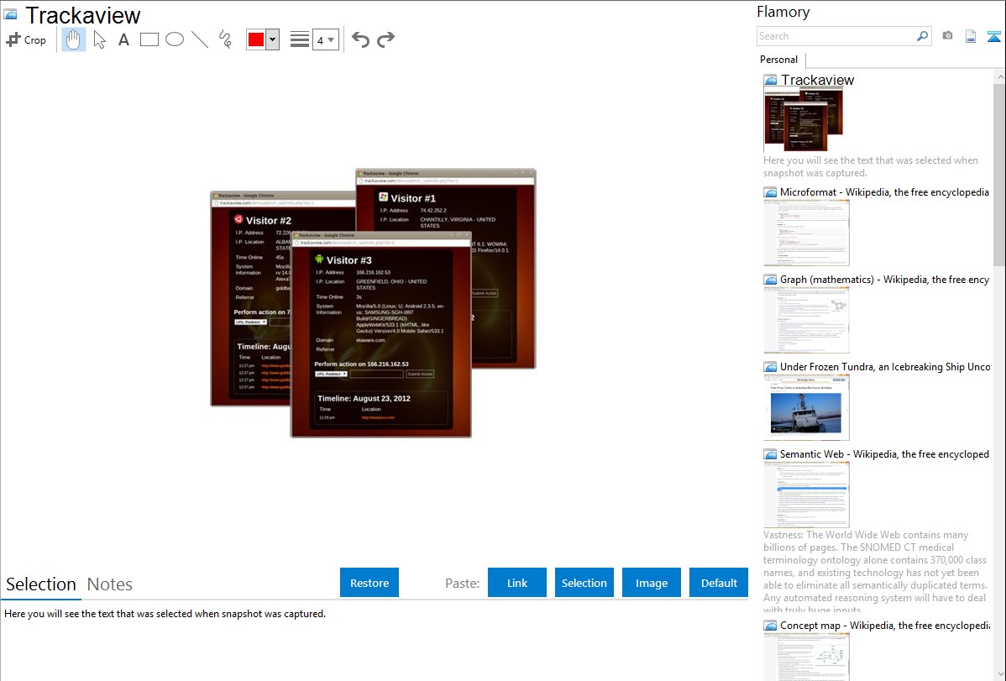Select the text annotation tool
1006x681 pixels.
pos(123,39)
